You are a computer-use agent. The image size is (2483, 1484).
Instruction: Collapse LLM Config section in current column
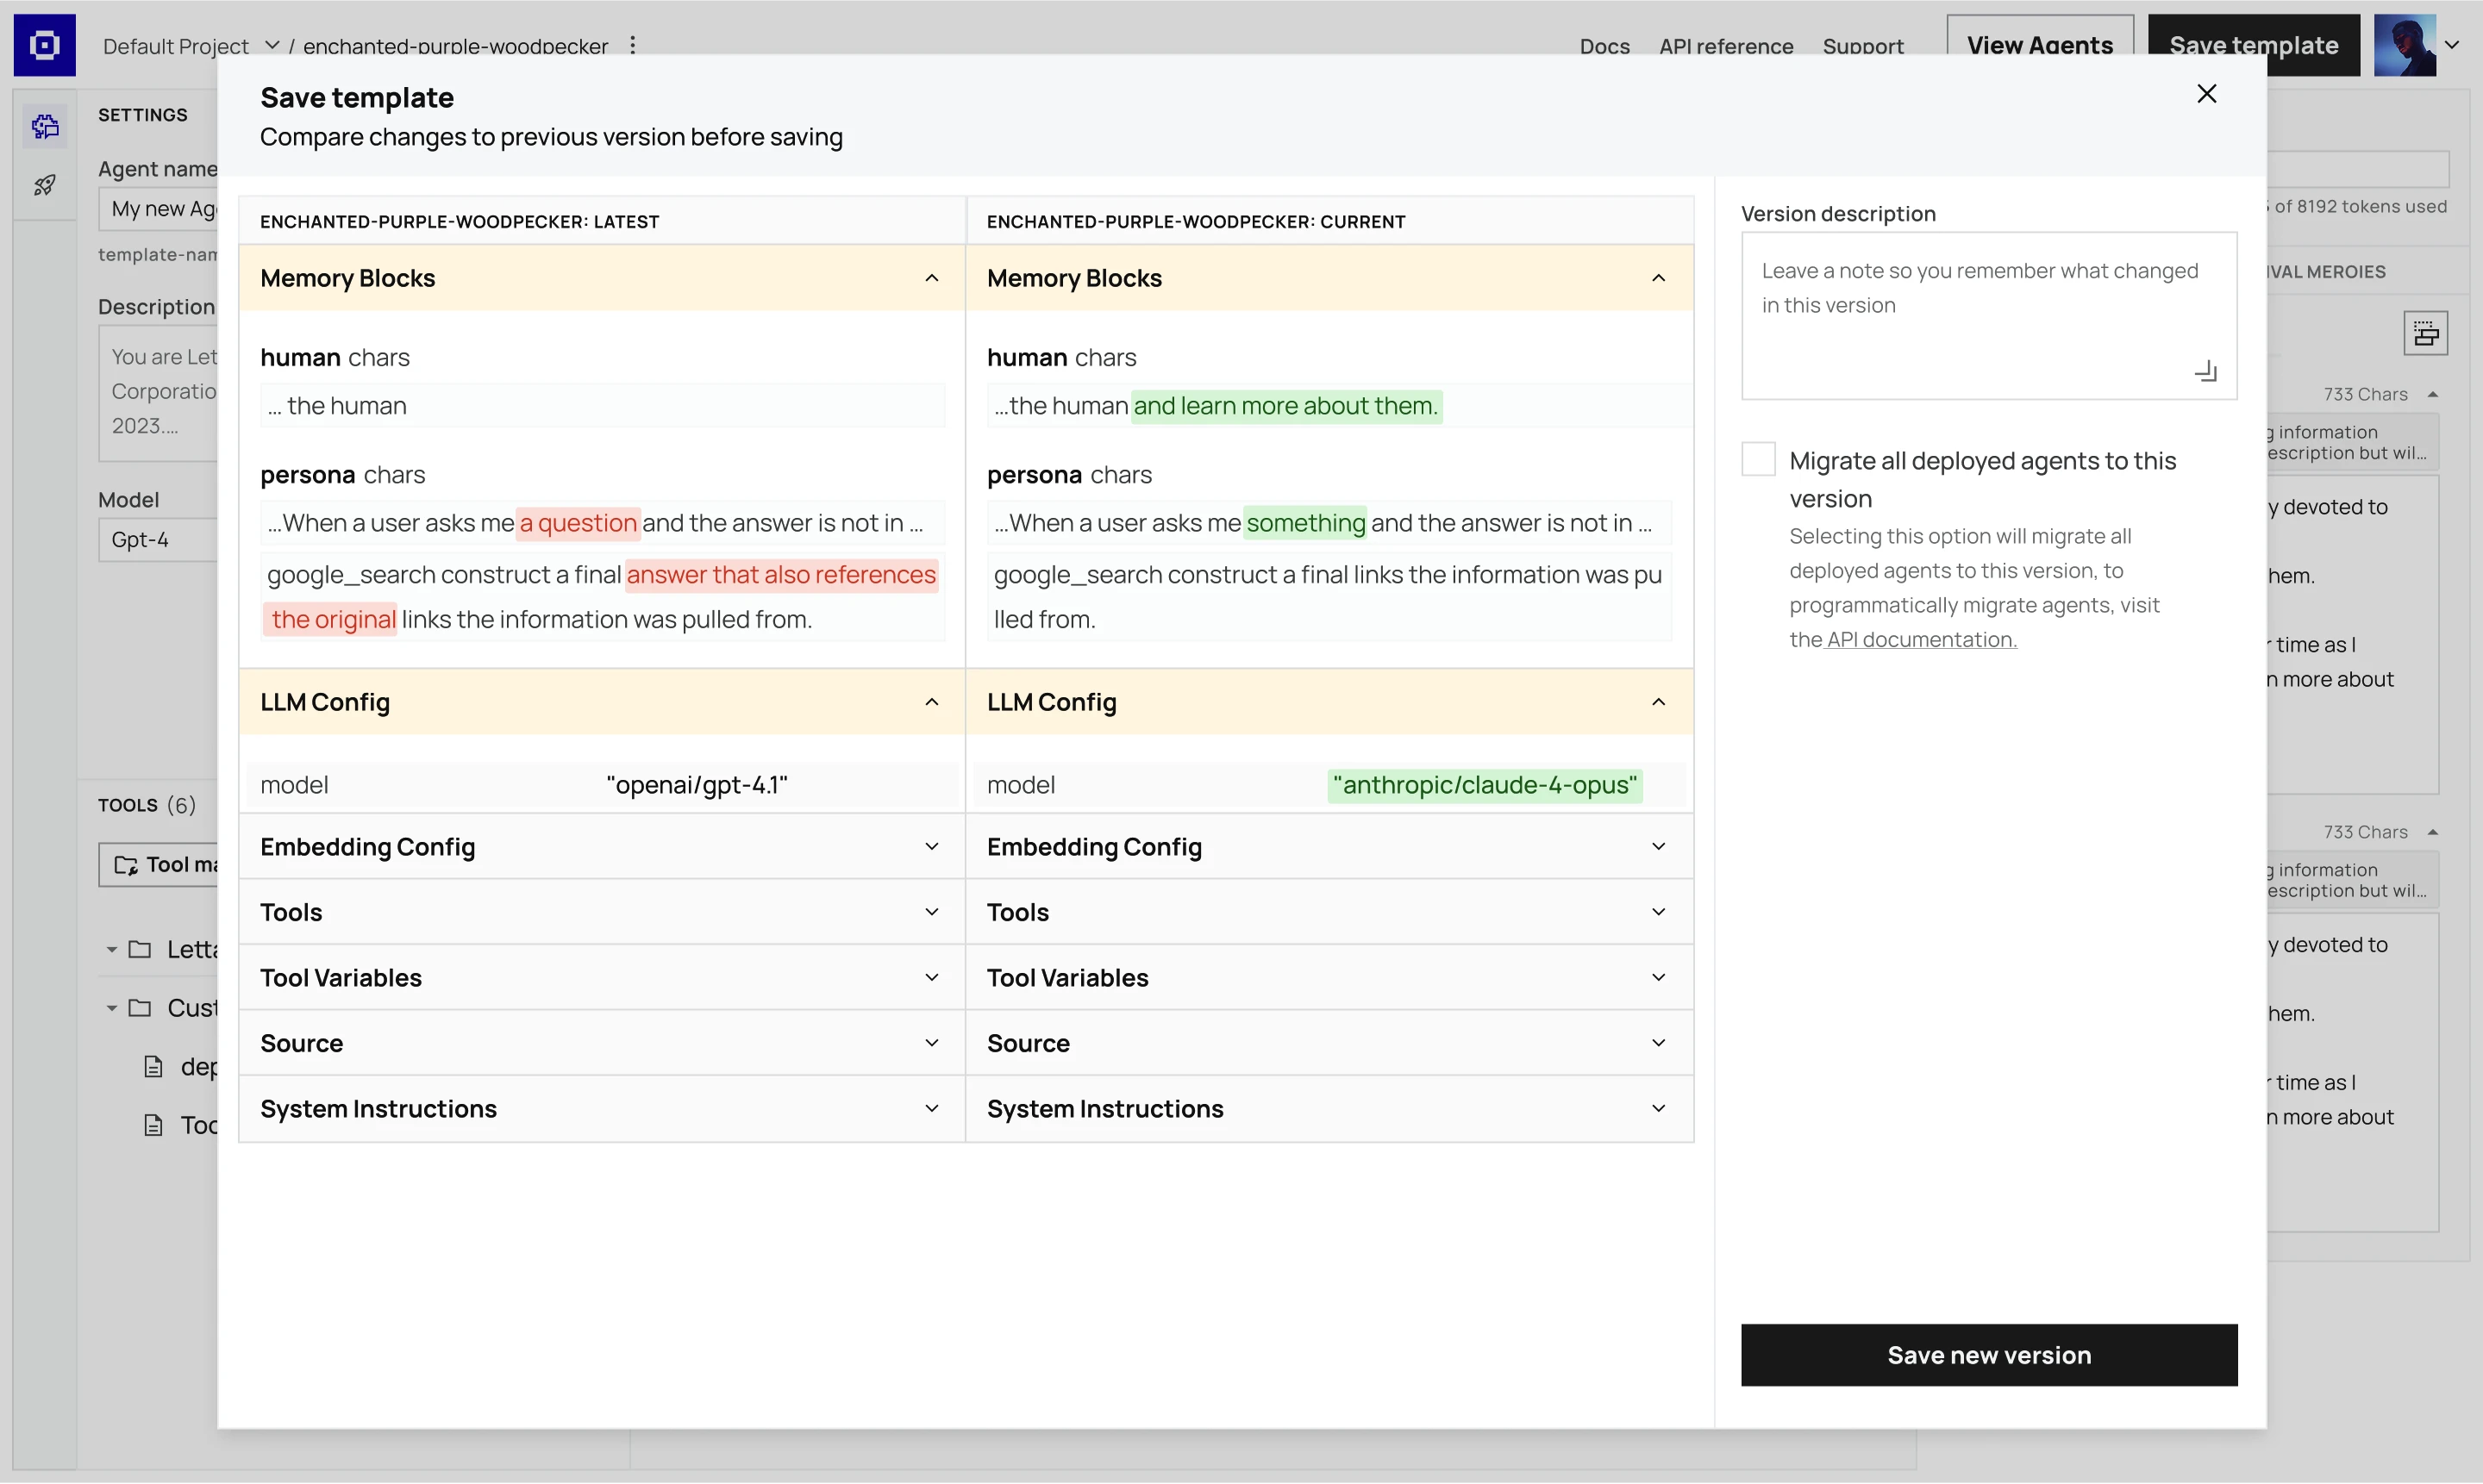click(1658, 702)
